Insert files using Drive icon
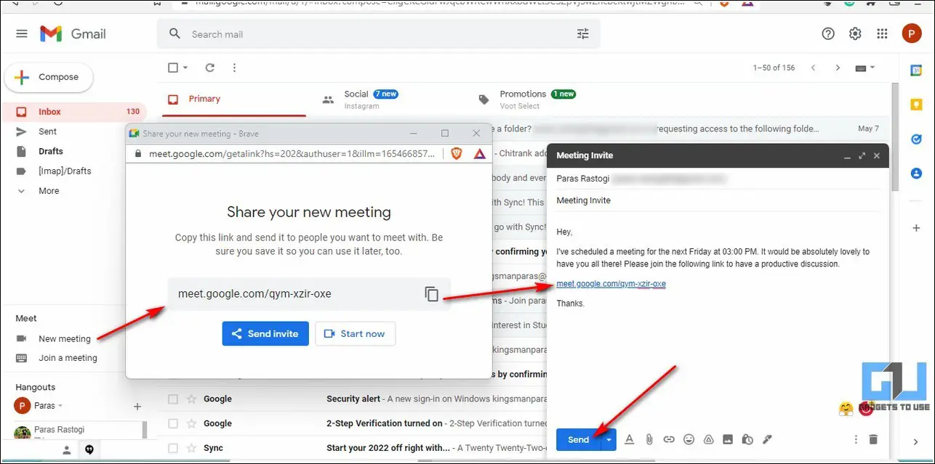The width and height of the screenshot is (935, 464). pyautogui.click(x=708, y=439)
